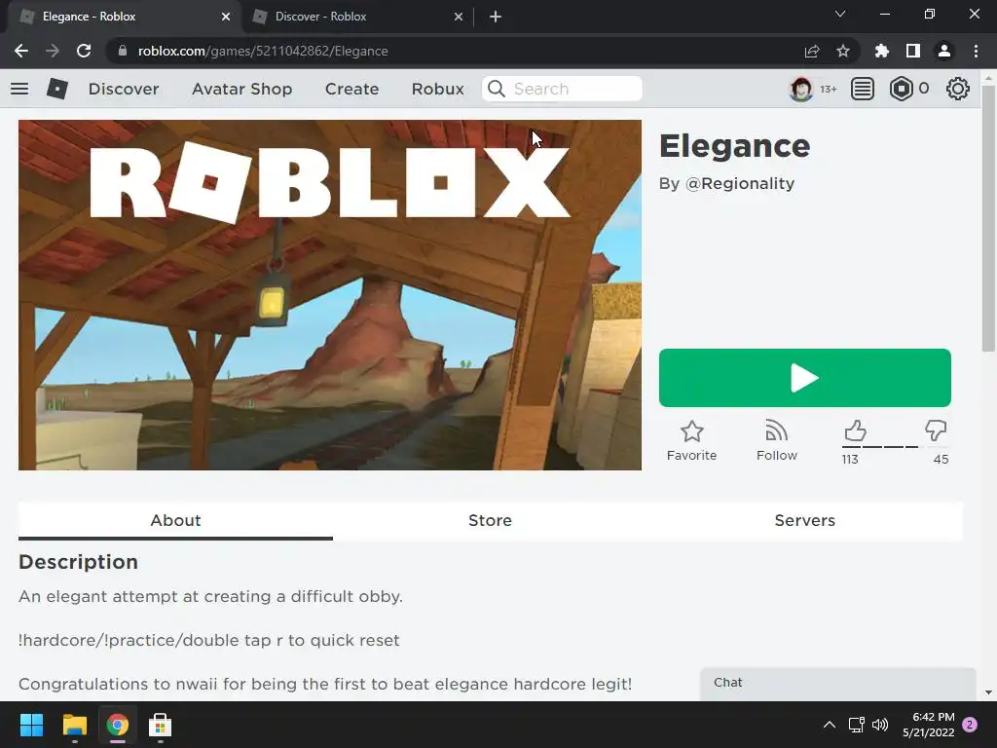The height and width of the screenshot is (748, 997).
Task: Open volume control in system tray
Action: click(880, 725)
